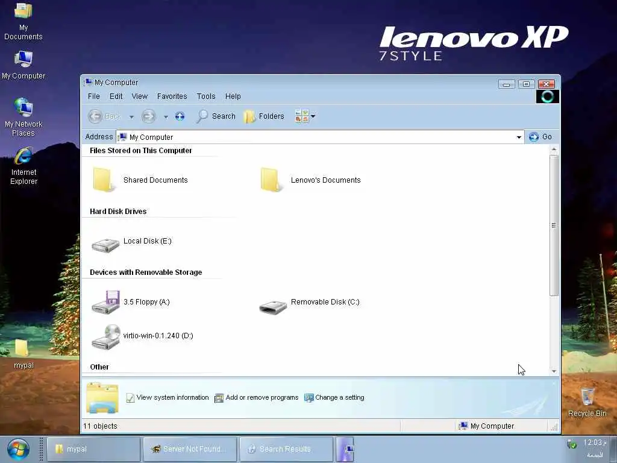
Task: Select the Local Disk (E:) drive icon
Action: click(x=105, y=245)
